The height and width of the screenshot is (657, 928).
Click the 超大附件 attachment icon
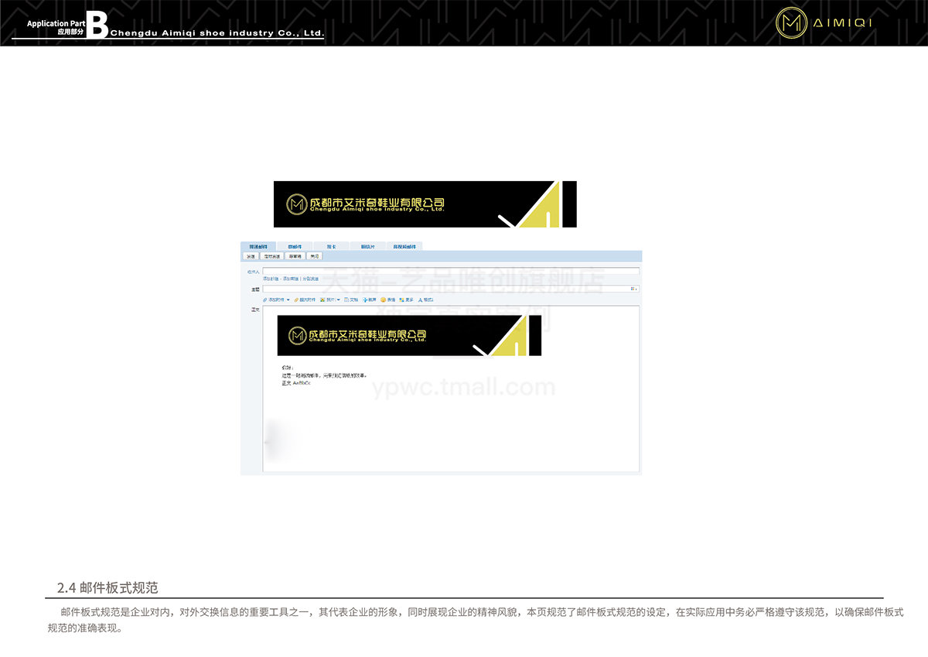coord(296,299)
